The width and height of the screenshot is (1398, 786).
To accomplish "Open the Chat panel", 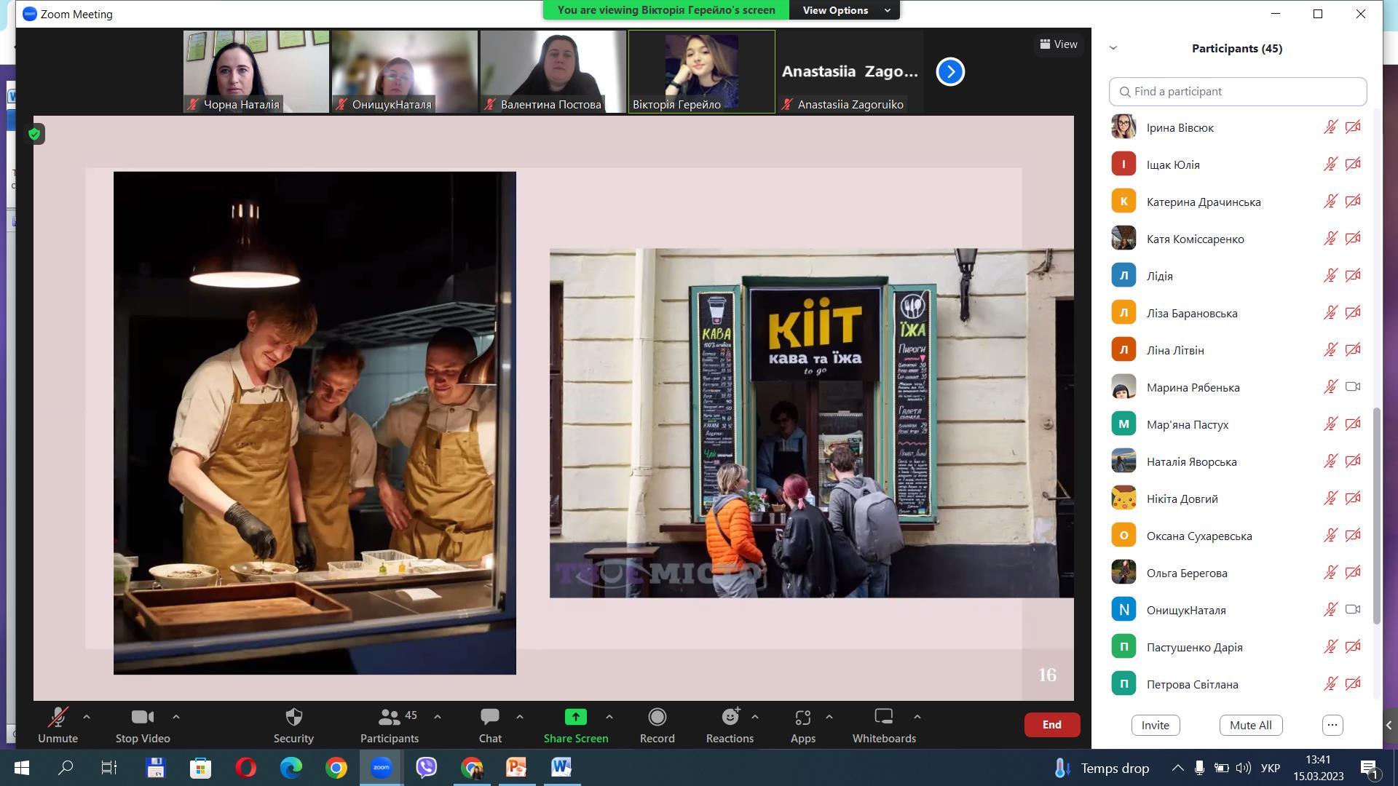I will coord(490,718).
